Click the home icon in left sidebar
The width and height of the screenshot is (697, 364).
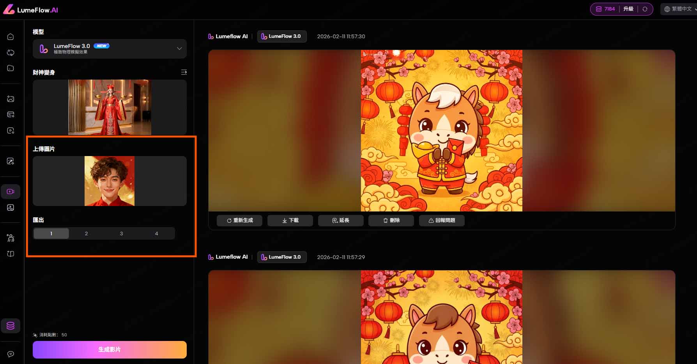click(11, 37)
